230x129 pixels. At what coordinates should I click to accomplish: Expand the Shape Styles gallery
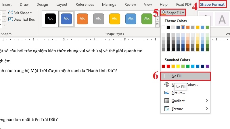[157, 25]
